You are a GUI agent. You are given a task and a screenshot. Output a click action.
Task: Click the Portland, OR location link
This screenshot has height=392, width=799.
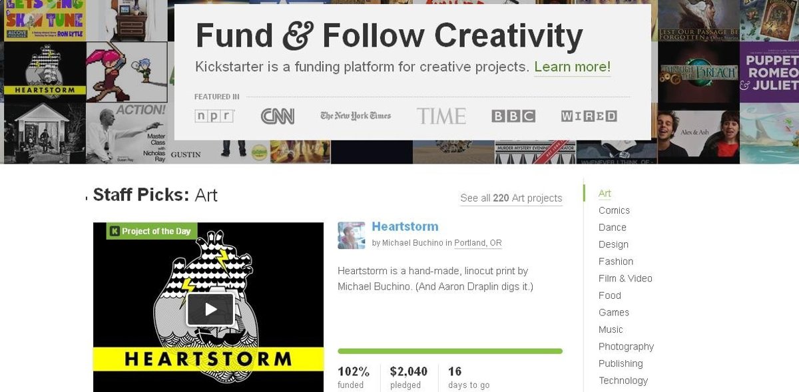coord(477,244)
